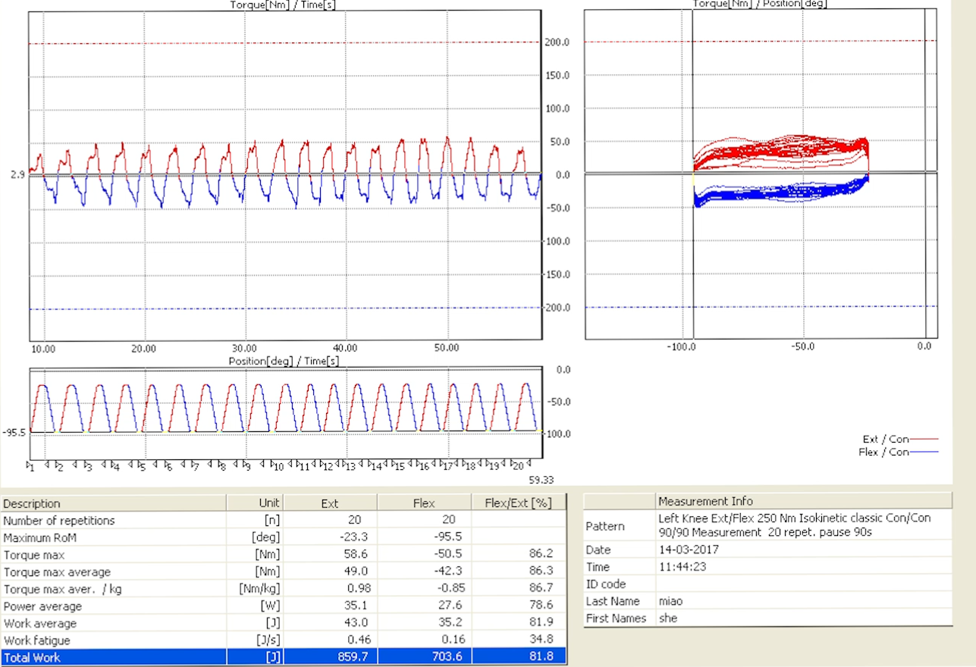Click the Unit column header
The height and width of the screenshot is (667, 976).
tap(254, 503)
